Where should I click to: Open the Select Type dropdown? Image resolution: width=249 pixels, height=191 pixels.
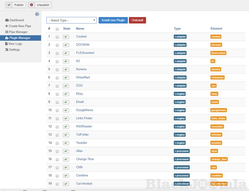pyautogui.click(x=71, y=20)
